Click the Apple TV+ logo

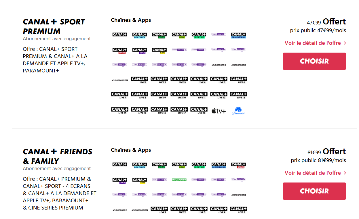pyautogui.click(x=219, y=111)
